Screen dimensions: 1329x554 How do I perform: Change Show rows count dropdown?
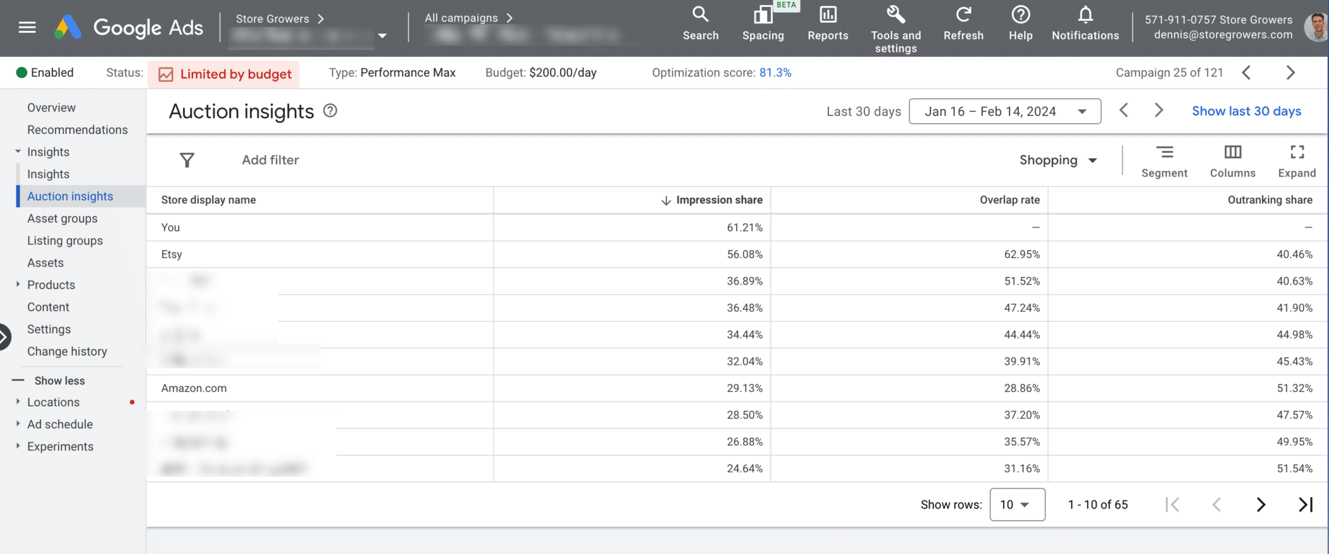1017,505
